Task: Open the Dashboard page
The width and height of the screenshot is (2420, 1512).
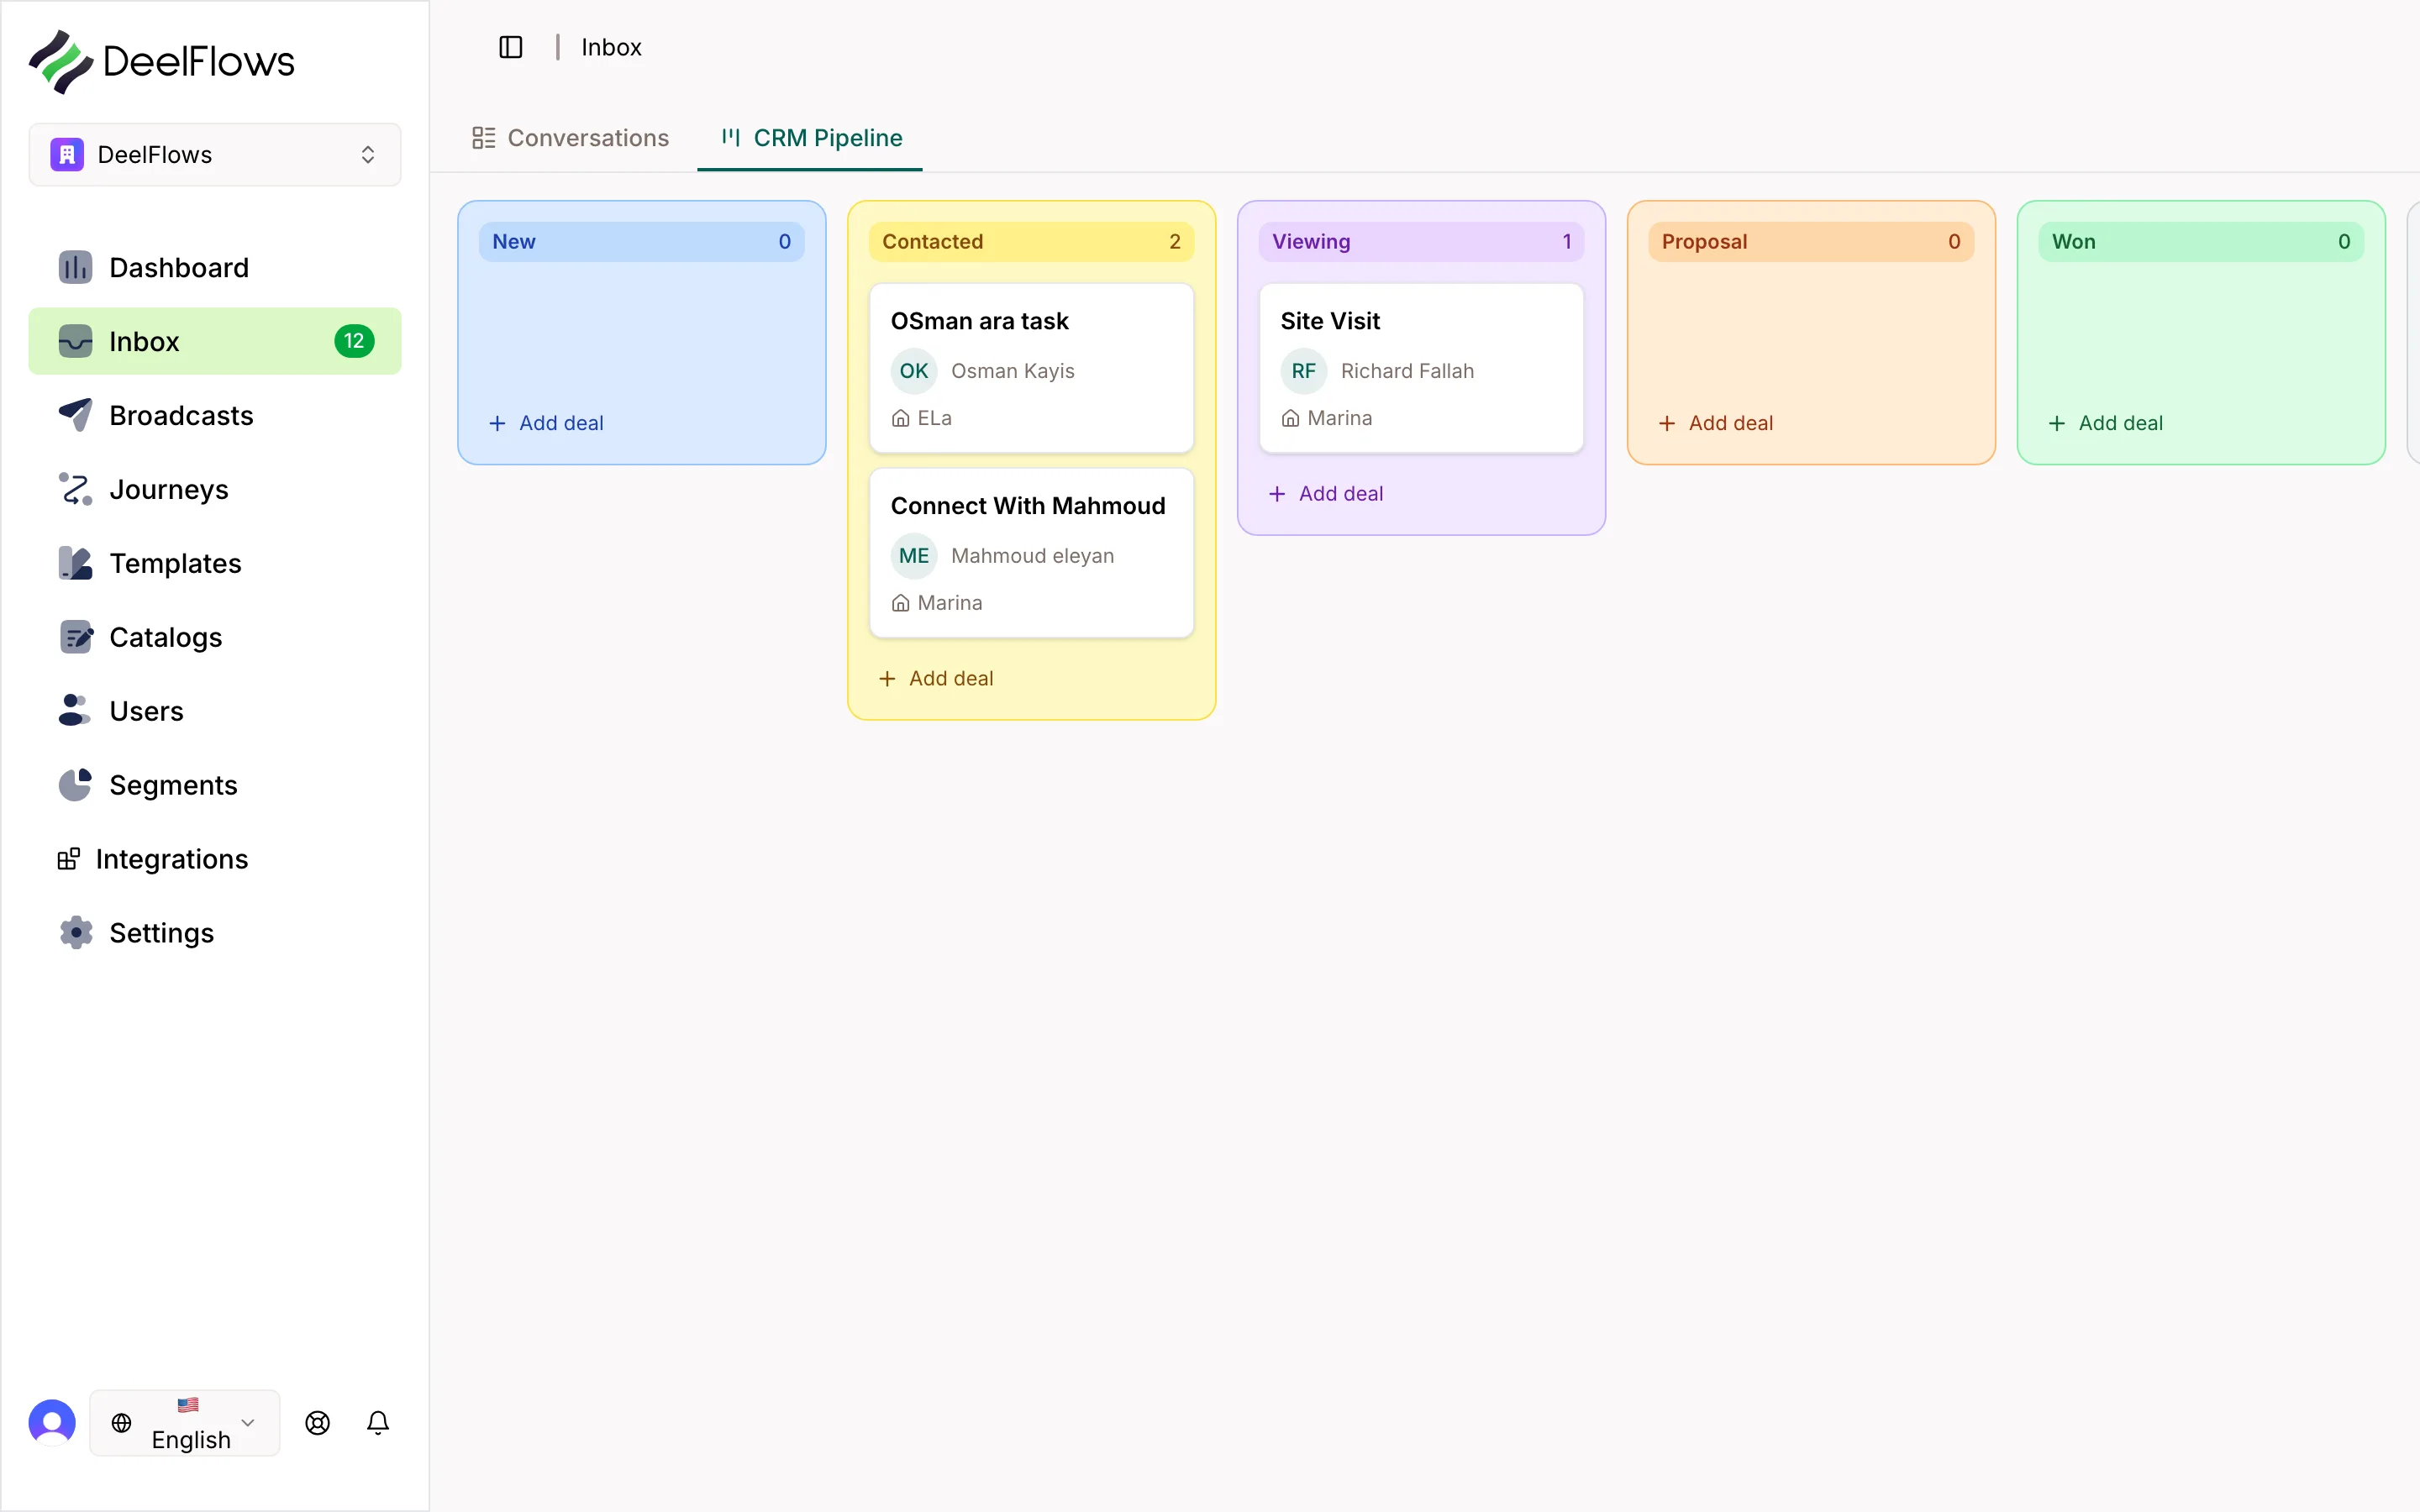Action: click(x=215, y=267)
